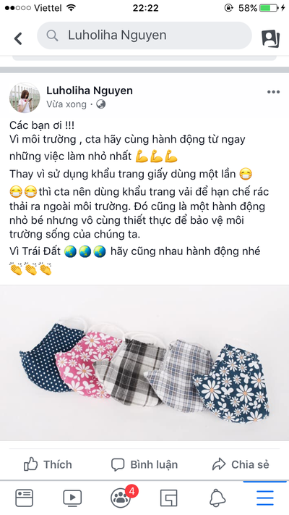
Task: Like the post with Thích button
Action: [x=48, y=464]
